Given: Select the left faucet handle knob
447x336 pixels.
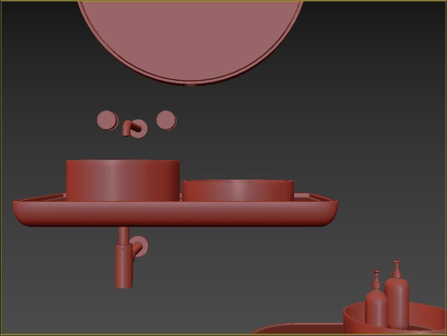Looking at the screenshot, I should click(x=108, y=121).
